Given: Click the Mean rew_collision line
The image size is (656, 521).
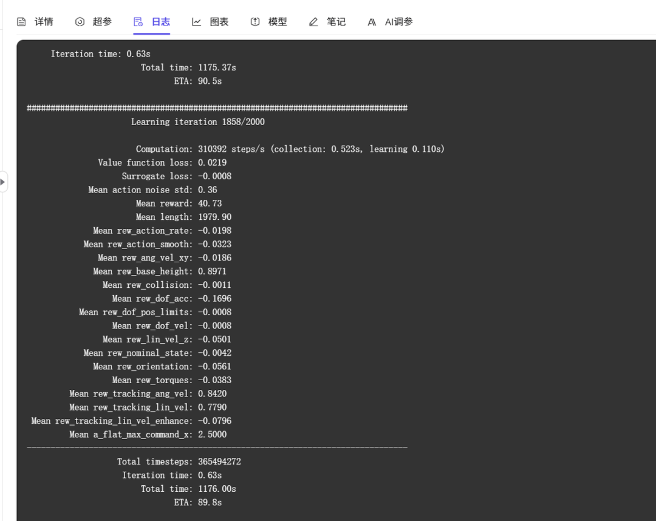Looking at the screenshot, I should coord(167,285).
